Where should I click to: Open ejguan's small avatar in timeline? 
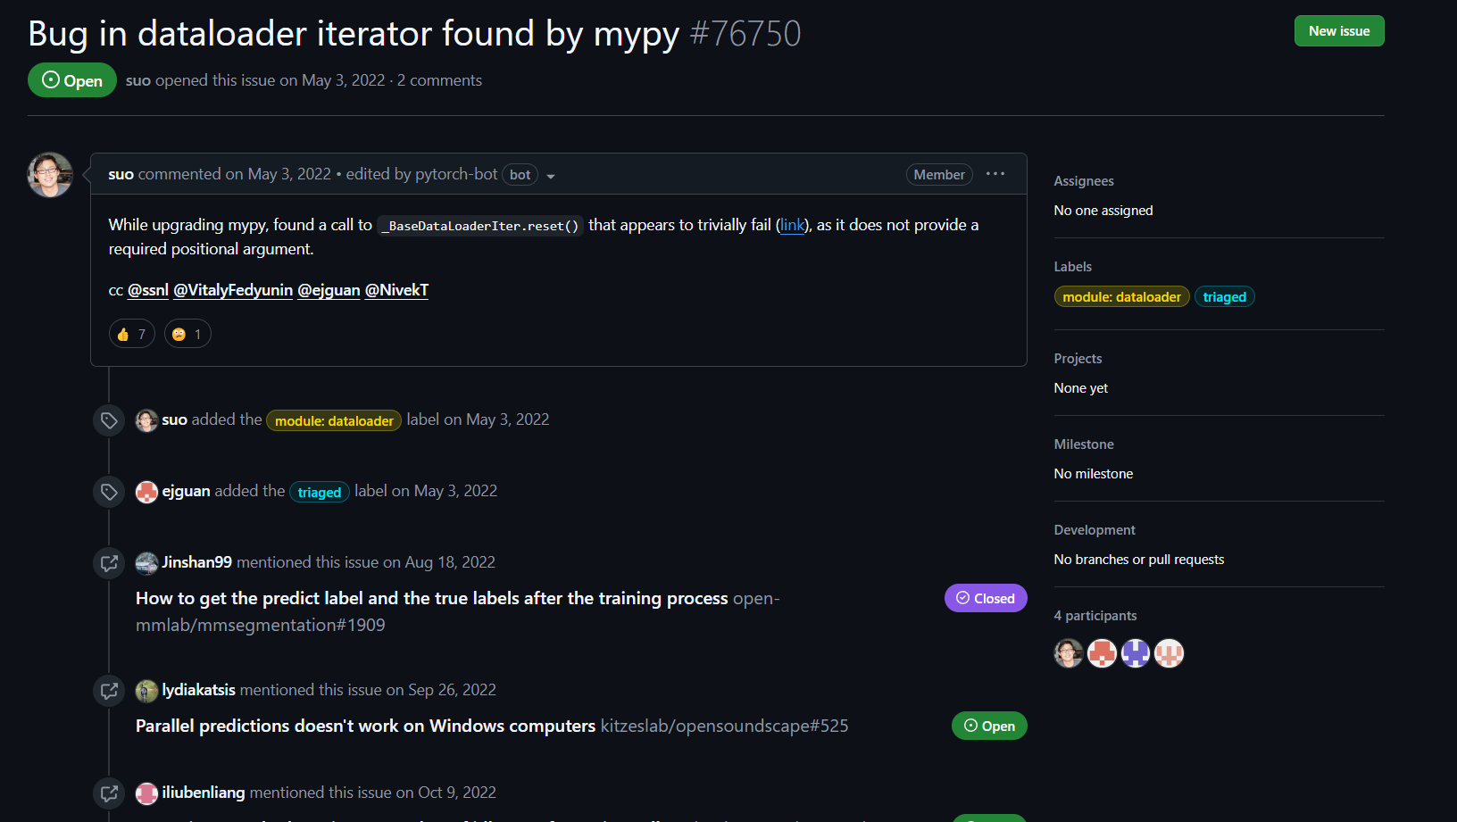[x=146, y=492]
